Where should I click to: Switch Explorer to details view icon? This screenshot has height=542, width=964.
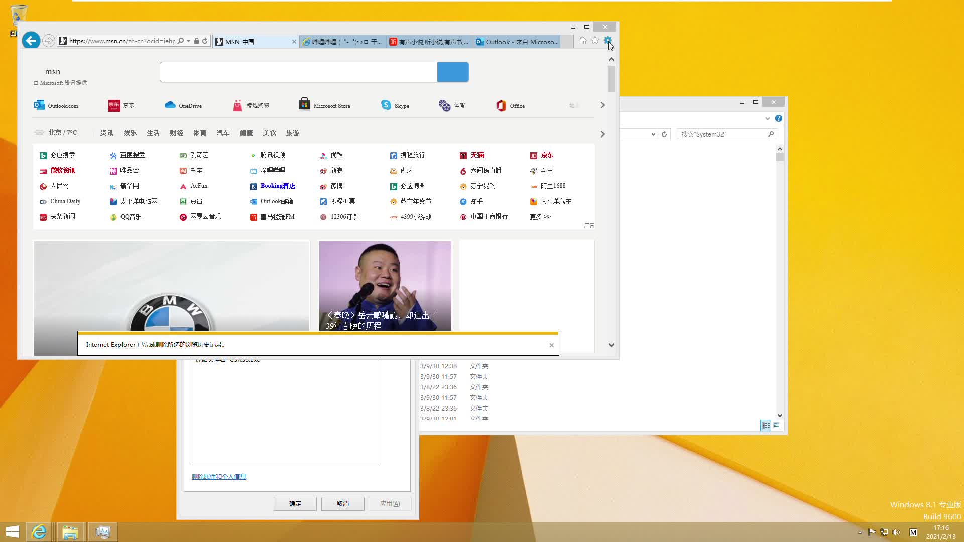pos(766,426)
